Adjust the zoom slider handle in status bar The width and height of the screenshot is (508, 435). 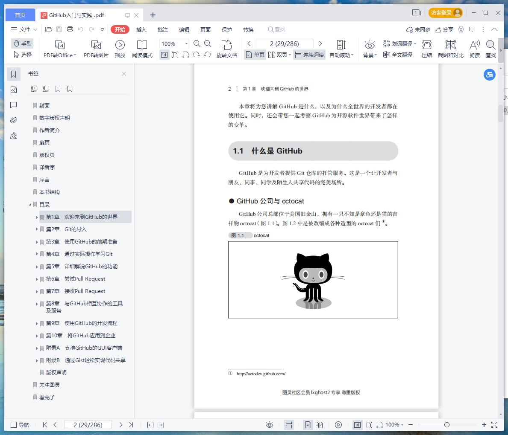pos(447,425)
